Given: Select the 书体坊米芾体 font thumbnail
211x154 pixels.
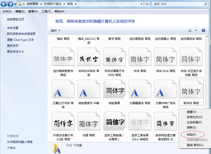Looking at the screenshot, I should pos(89,57).
